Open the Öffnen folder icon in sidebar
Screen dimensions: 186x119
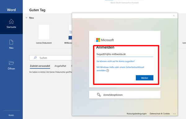tap(11, 63)
